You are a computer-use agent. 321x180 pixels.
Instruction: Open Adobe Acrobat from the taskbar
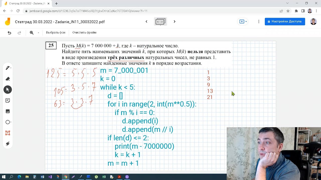pos(119,177)
